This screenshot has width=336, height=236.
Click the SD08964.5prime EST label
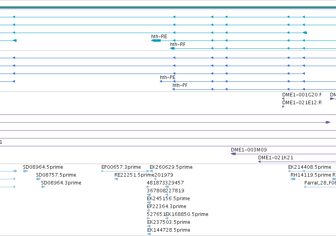click(x=43, y=167)
